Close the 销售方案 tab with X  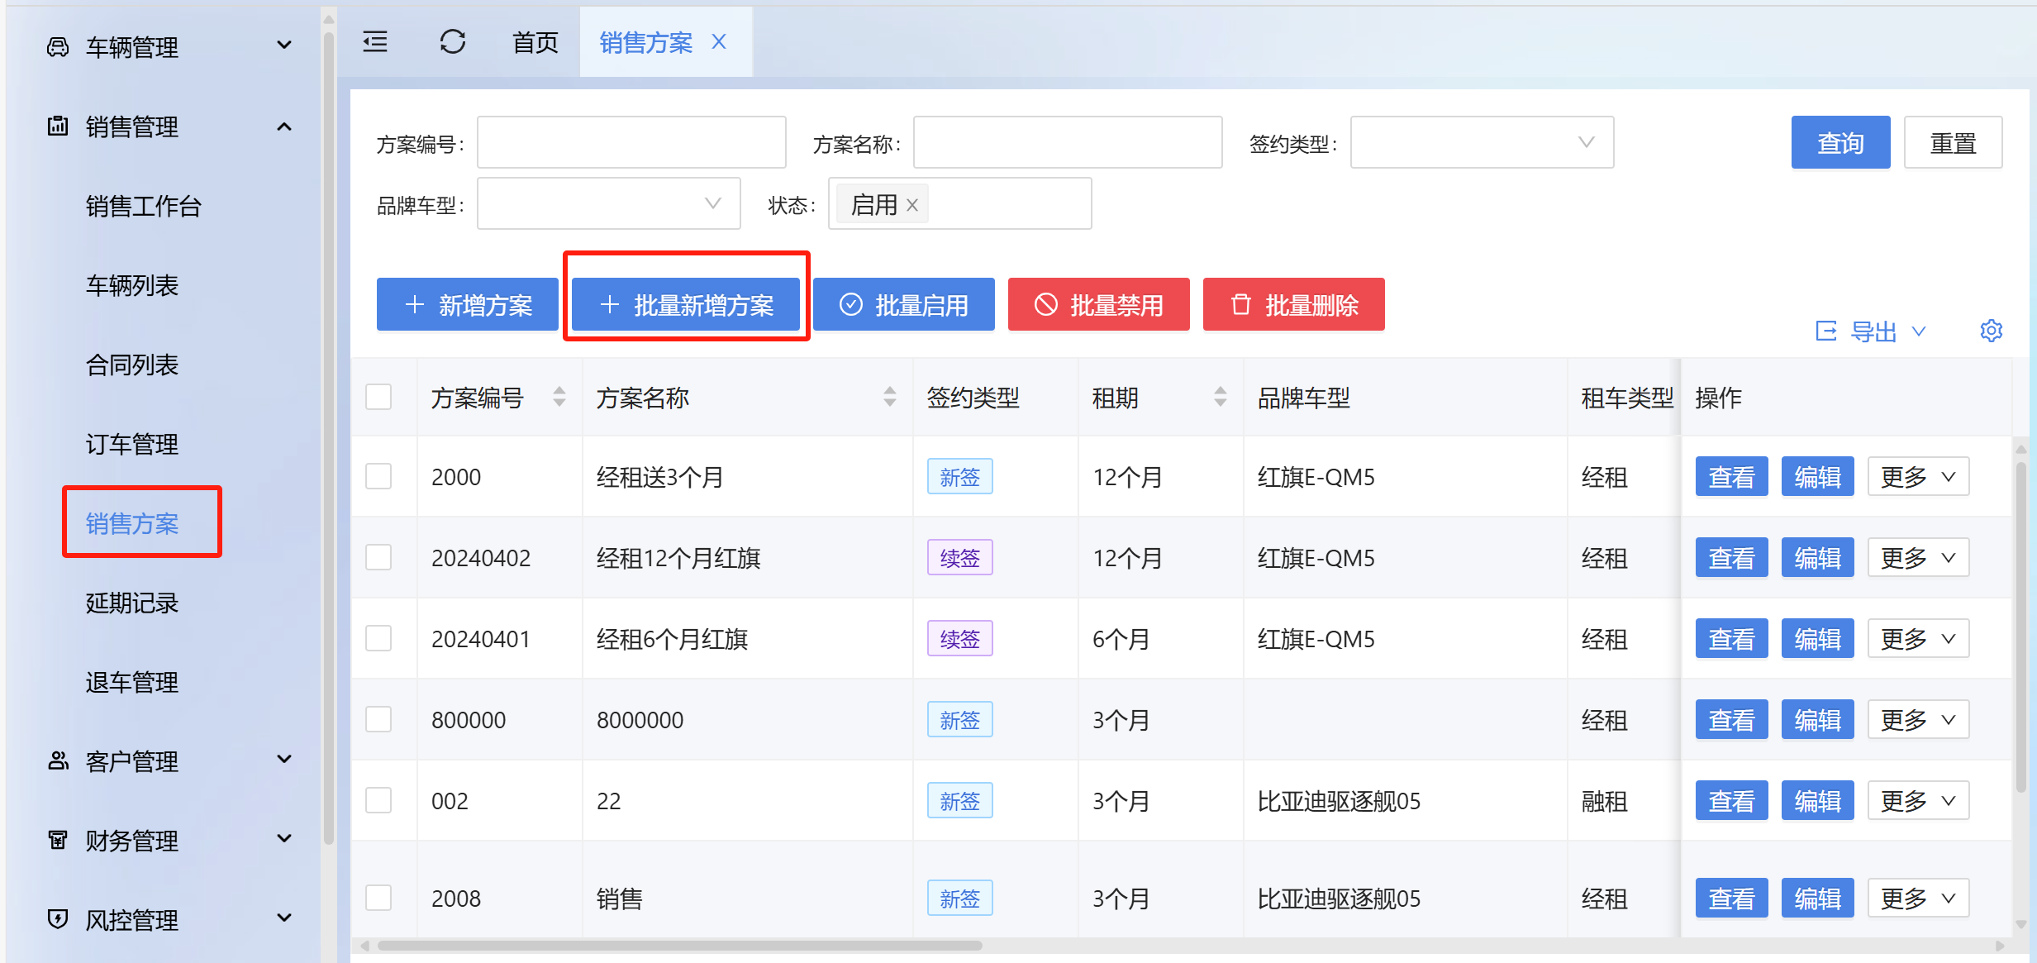(x=719, y=41)
